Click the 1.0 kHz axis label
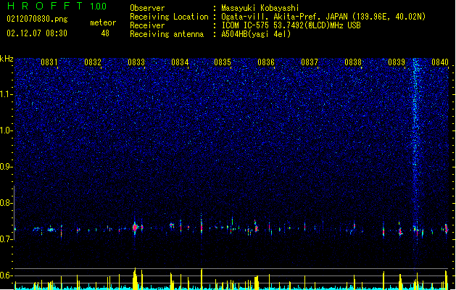This screenshot has height=290, width=456. (x=7, y=131)
